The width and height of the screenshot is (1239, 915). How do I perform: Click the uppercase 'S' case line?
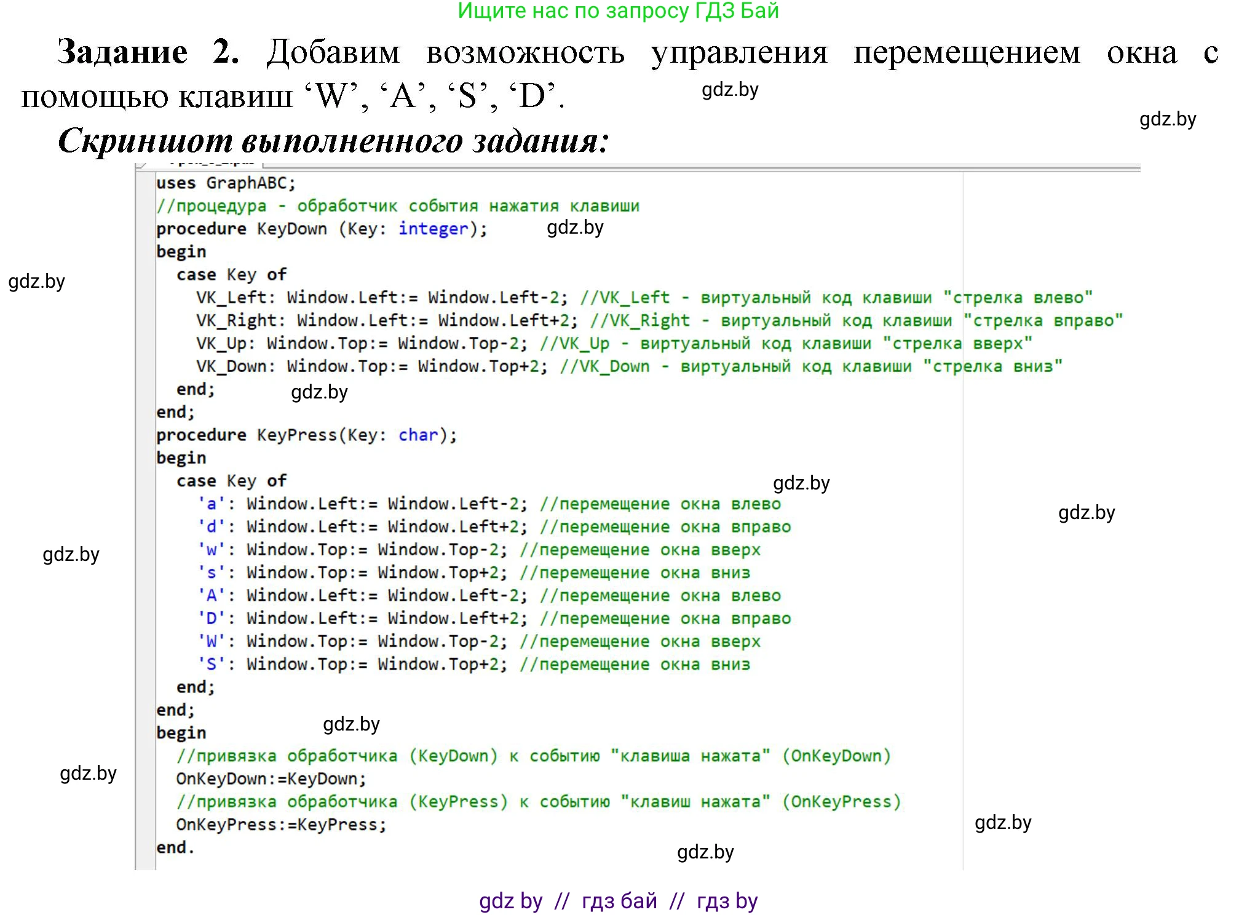[x=352, y=665]
